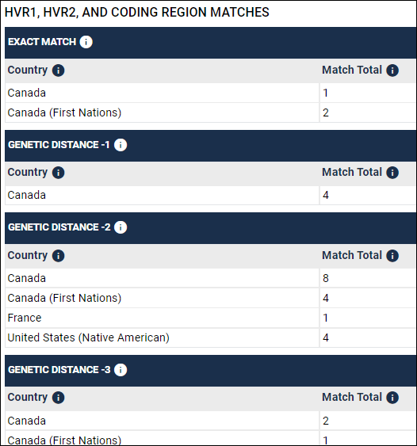Click the France row in Genetic Distance -2
Screen dimensions: 417x446
[x=211, y=318]
